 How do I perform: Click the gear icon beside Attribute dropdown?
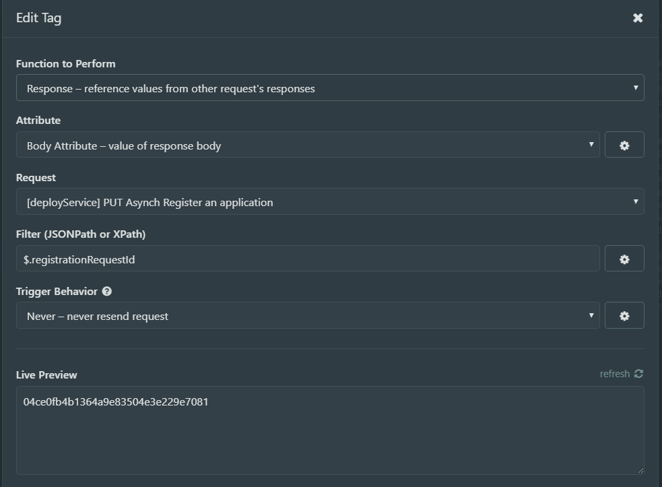click(x=624, y=145)
